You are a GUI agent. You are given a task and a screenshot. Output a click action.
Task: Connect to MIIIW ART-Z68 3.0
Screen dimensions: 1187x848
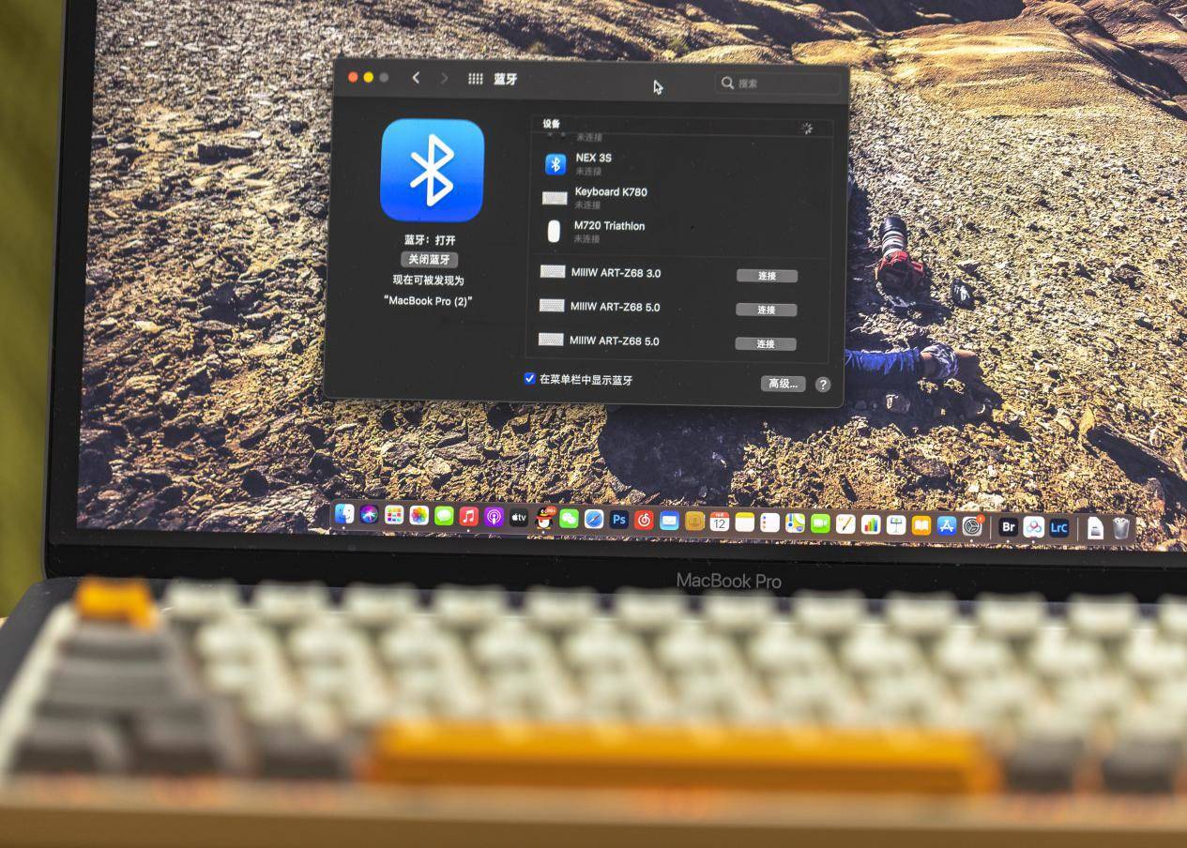pyautogui.click(x=767, y=276)
